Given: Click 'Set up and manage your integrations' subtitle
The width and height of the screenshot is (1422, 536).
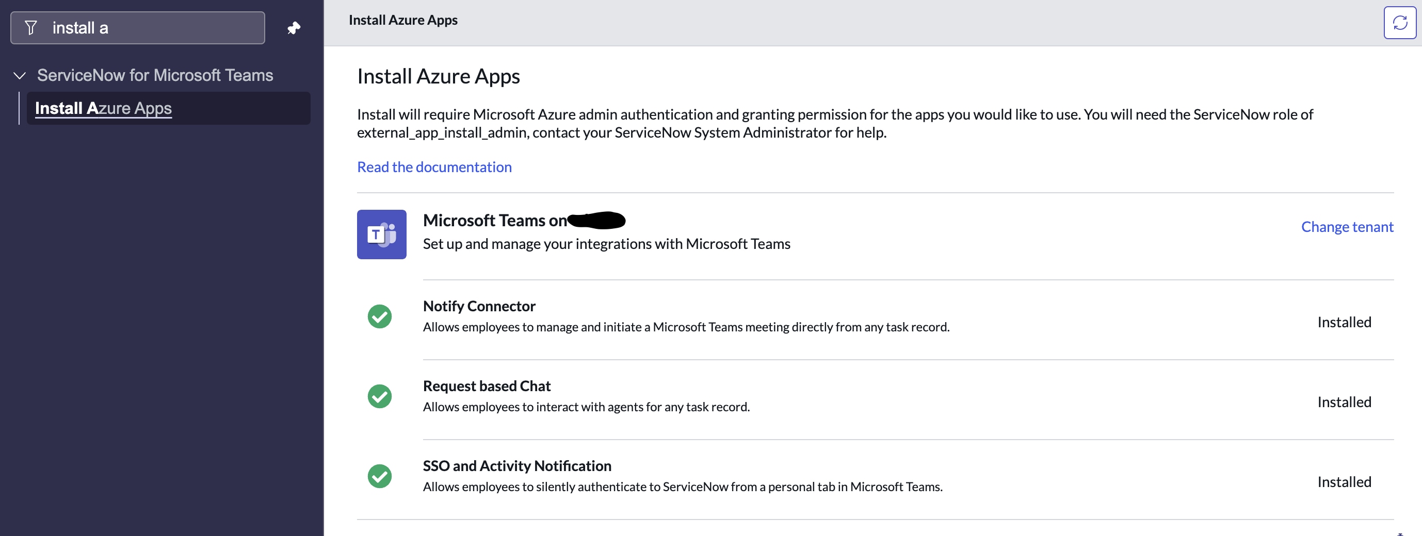Looking at the screenshot, I should tap(606, 244).
